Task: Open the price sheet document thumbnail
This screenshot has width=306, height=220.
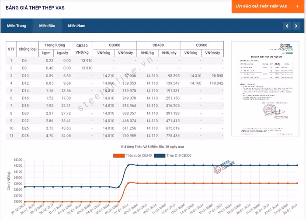Action: pyautogui.click(x=265, y=88)
